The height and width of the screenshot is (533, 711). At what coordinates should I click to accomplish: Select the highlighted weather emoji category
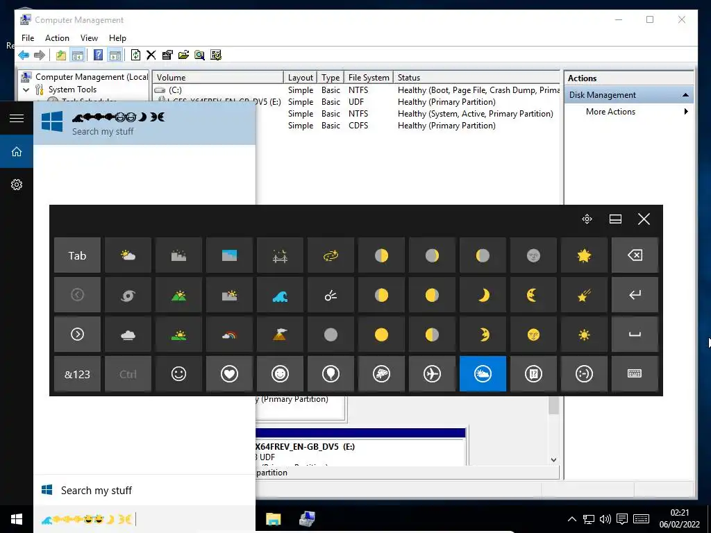(483, 374)
